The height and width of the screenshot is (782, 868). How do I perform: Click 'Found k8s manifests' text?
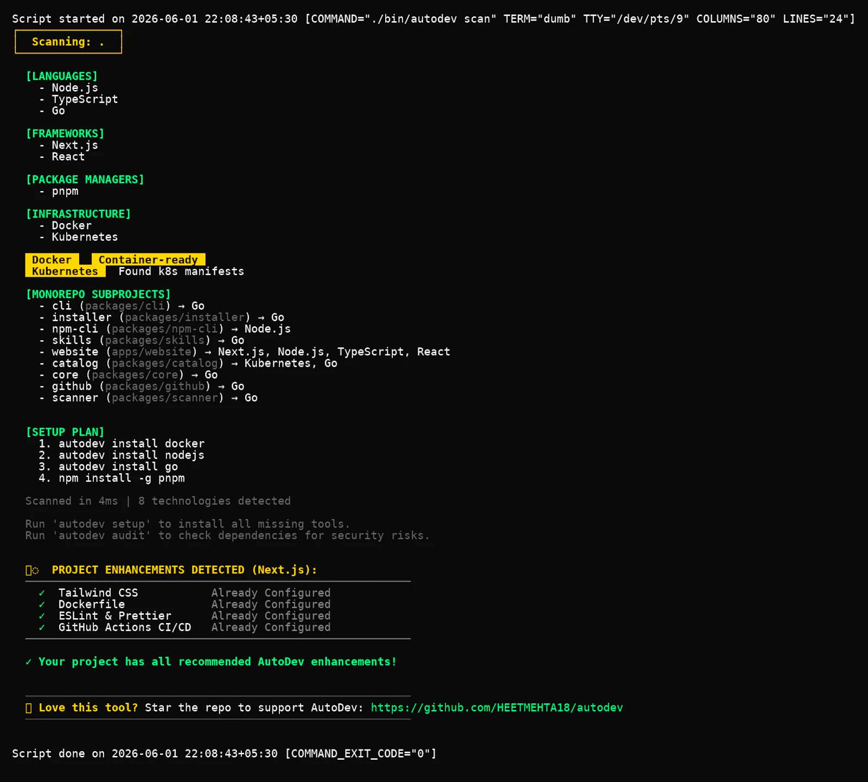[181, 271]
